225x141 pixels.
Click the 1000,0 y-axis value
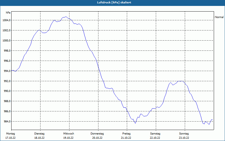[x=6, y=41]
